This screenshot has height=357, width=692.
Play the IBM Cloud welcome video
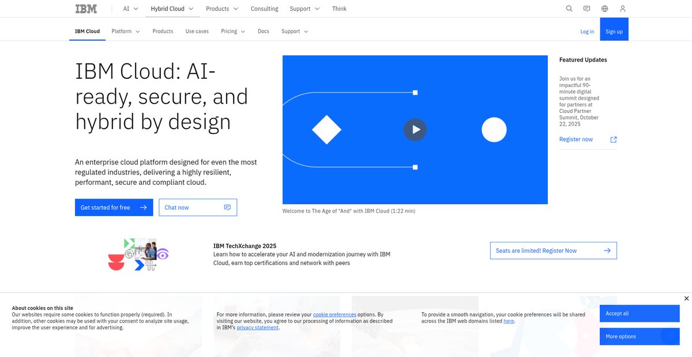[x=415, y=130]
